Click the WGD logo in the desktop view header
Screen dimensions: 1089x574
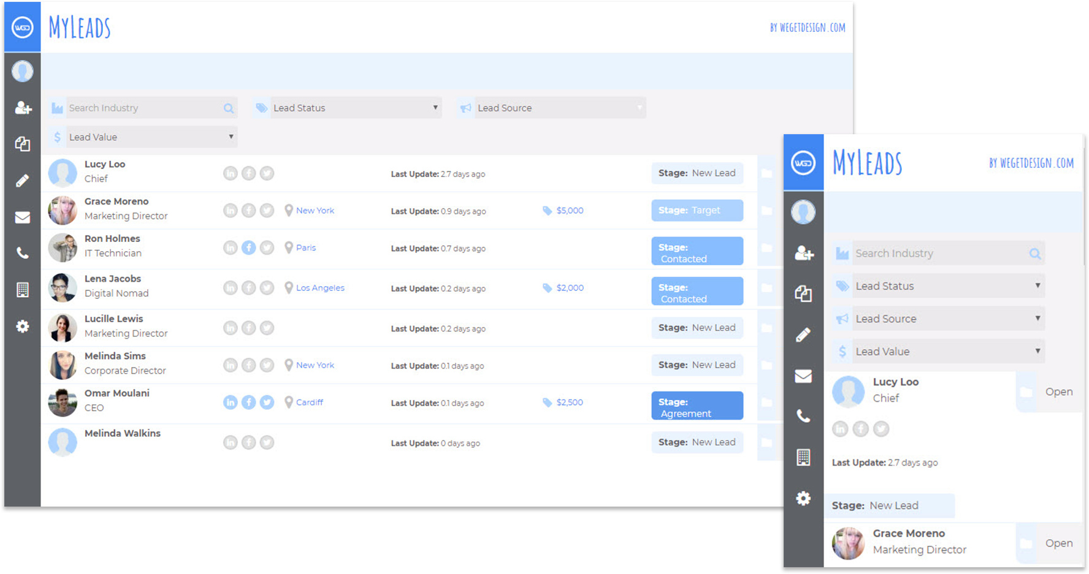click(23, 28)
